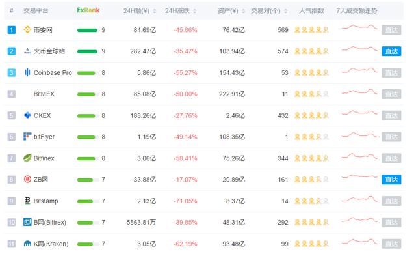The width and height of the screenshot is (416, 254).
Task: Click the Kraken logo icon
Action: pos(27,244)
